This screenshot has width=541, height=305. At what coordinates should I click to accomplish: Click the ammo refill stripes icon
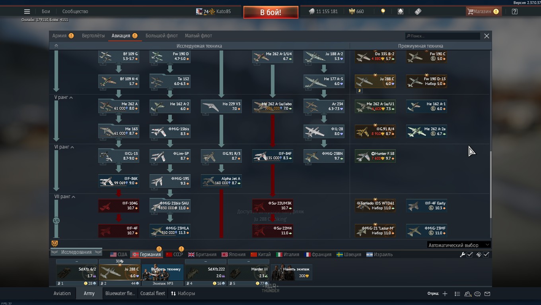(x=479, y=255)
